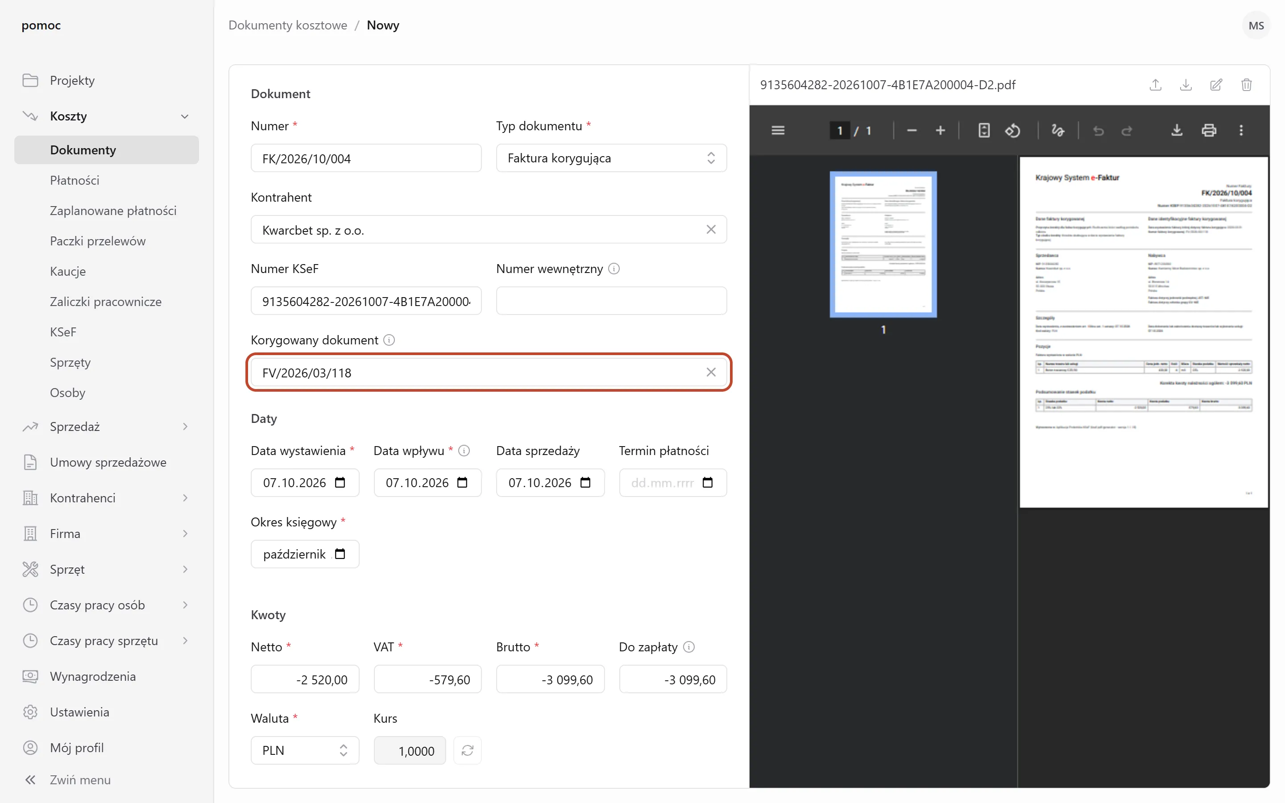This screenshot has width=1285, height=803.
Task: Select the page 1 PDF thumbnail
Action: click(883, 244)
